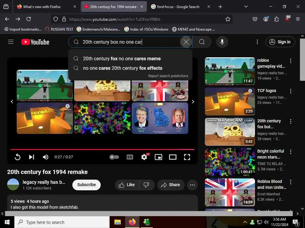Switch to miniplayer mode
Viewport: 305px width, 228px height.
pos(158,157)
